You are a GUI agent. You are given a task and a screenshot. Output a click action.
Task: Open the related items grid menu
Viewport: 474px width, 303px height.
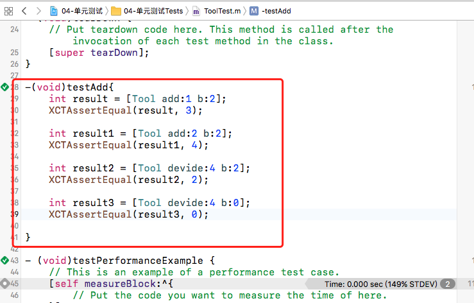tap(9, 11)
